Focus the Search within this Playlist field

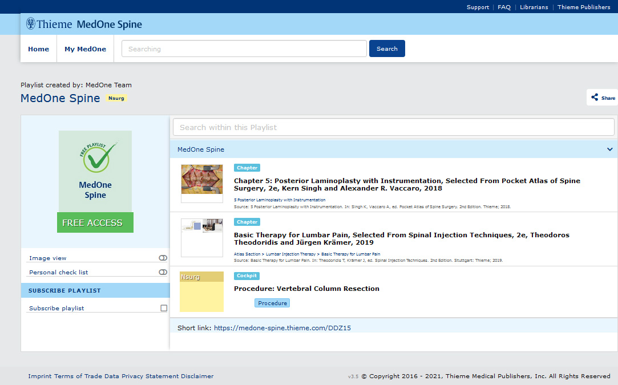393,127
